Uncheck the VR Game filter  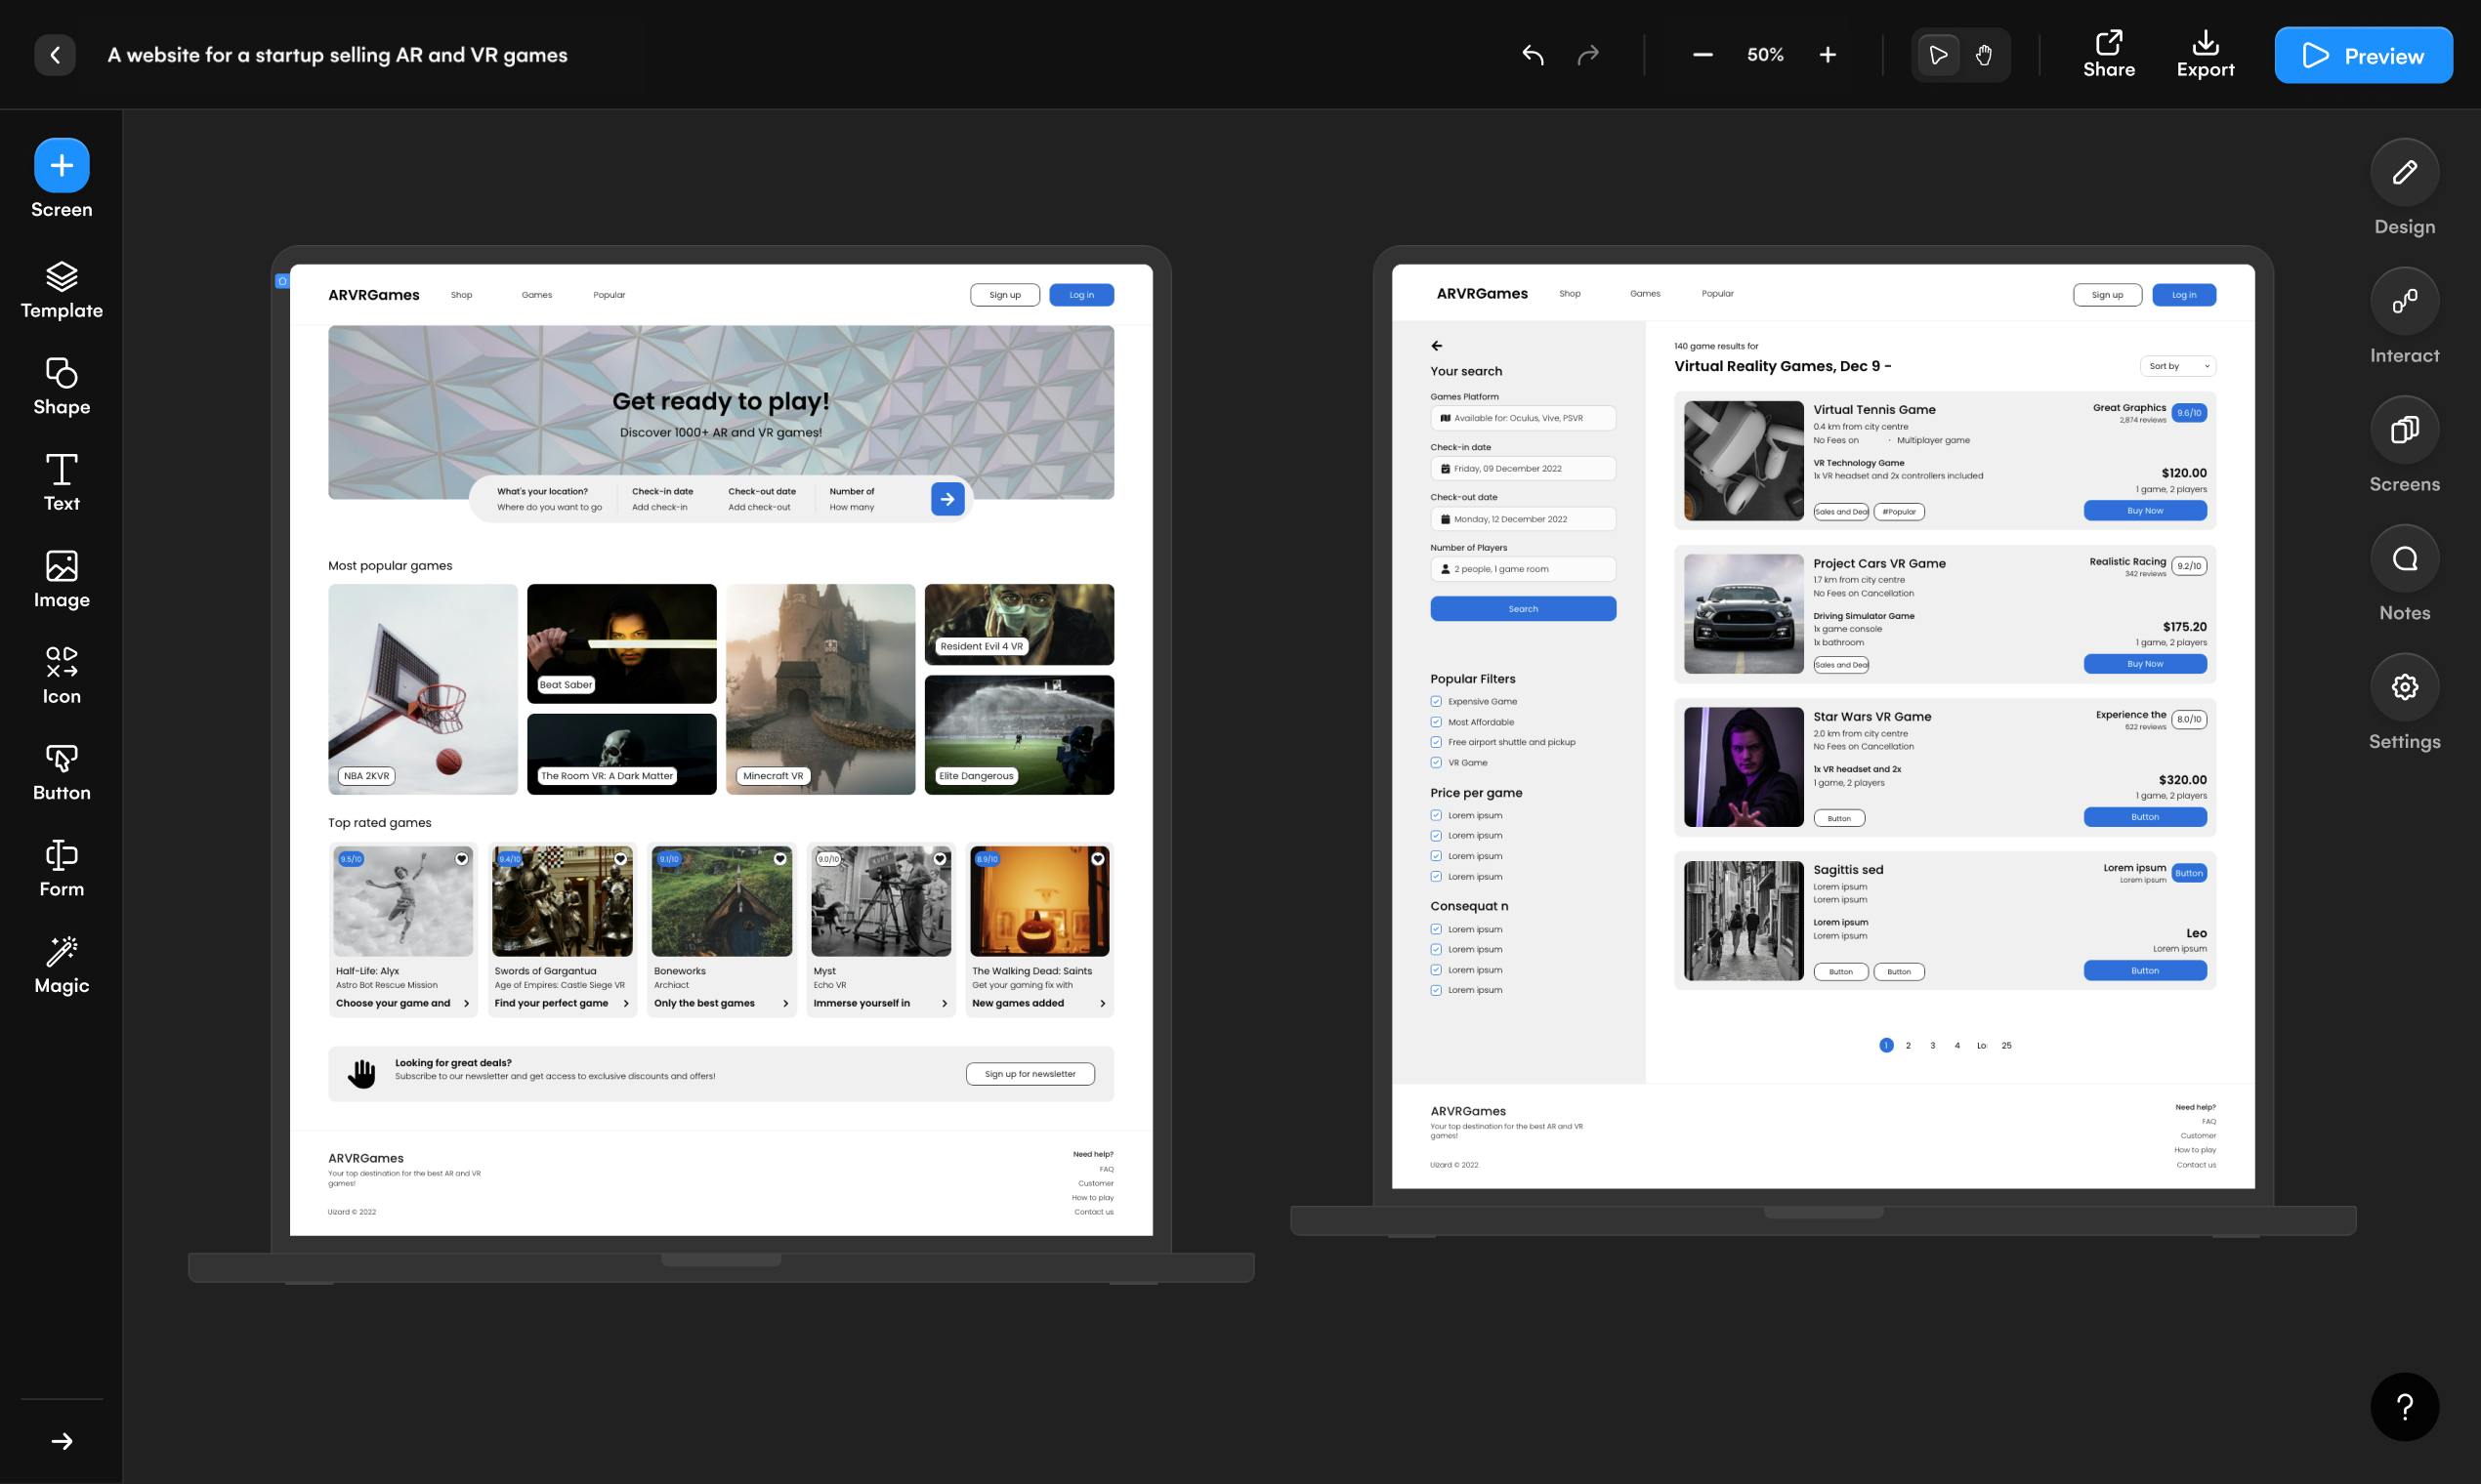pyautogui.click(x=1436, y=763)
